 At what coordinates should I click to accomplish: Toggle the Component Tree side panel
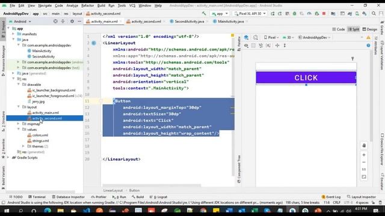239,169
